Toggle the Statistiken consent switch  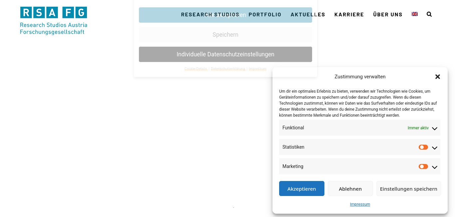423,147
